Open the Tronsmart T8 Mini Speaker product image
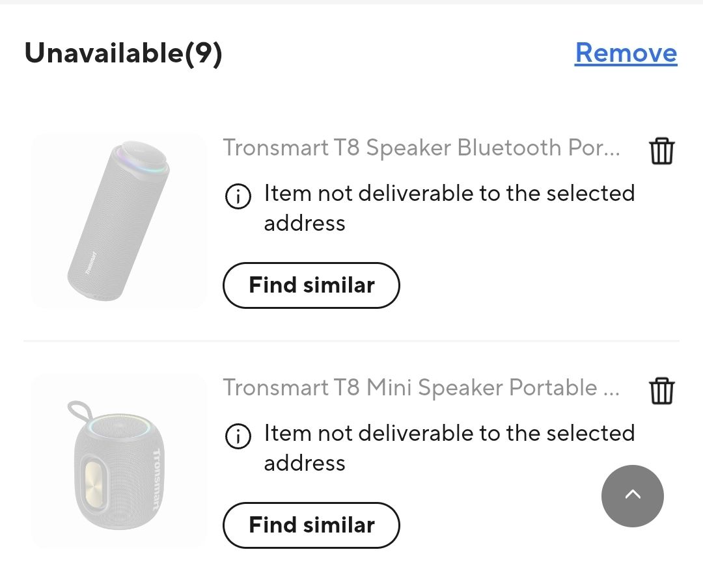 pos(118,460)
